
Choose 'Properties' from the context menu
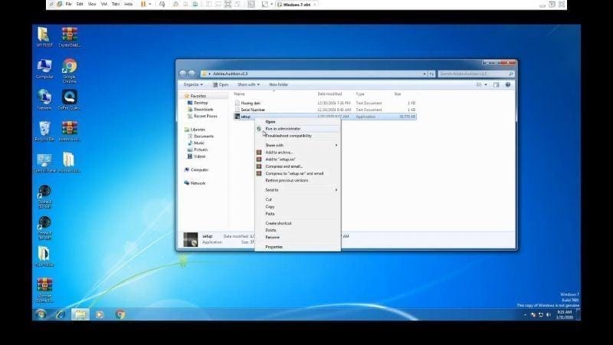point(274,247)
